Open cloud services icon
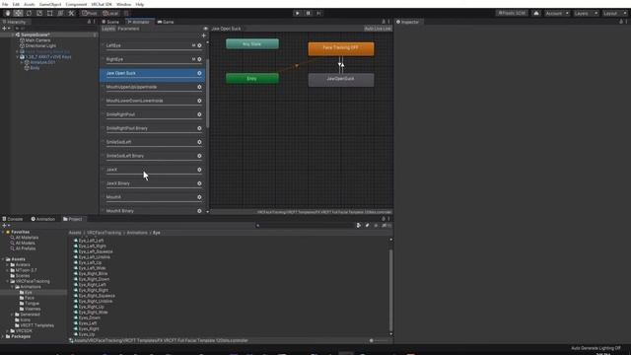Screen dimensions: 631x355 point(536,13)
